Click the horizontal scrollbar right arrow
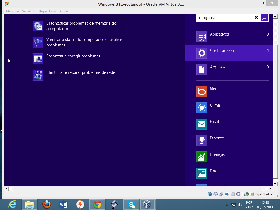 (271, 189)
